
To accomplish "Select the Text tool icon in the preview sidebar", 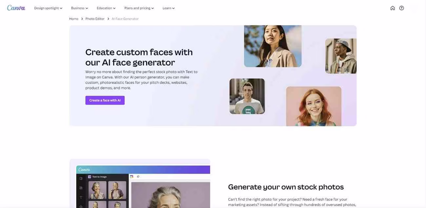I will [x=81, y=198].
